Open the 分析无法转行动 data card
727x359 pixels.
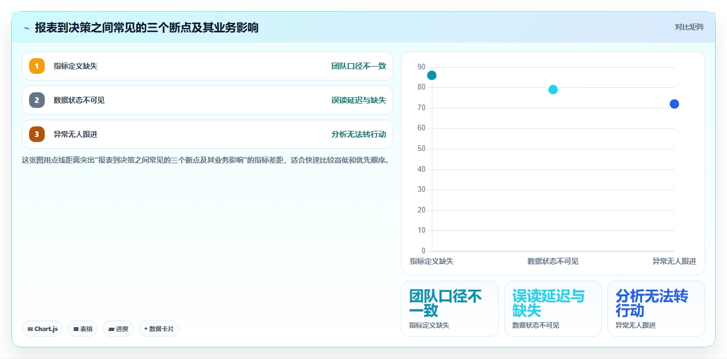pos(656,309)
